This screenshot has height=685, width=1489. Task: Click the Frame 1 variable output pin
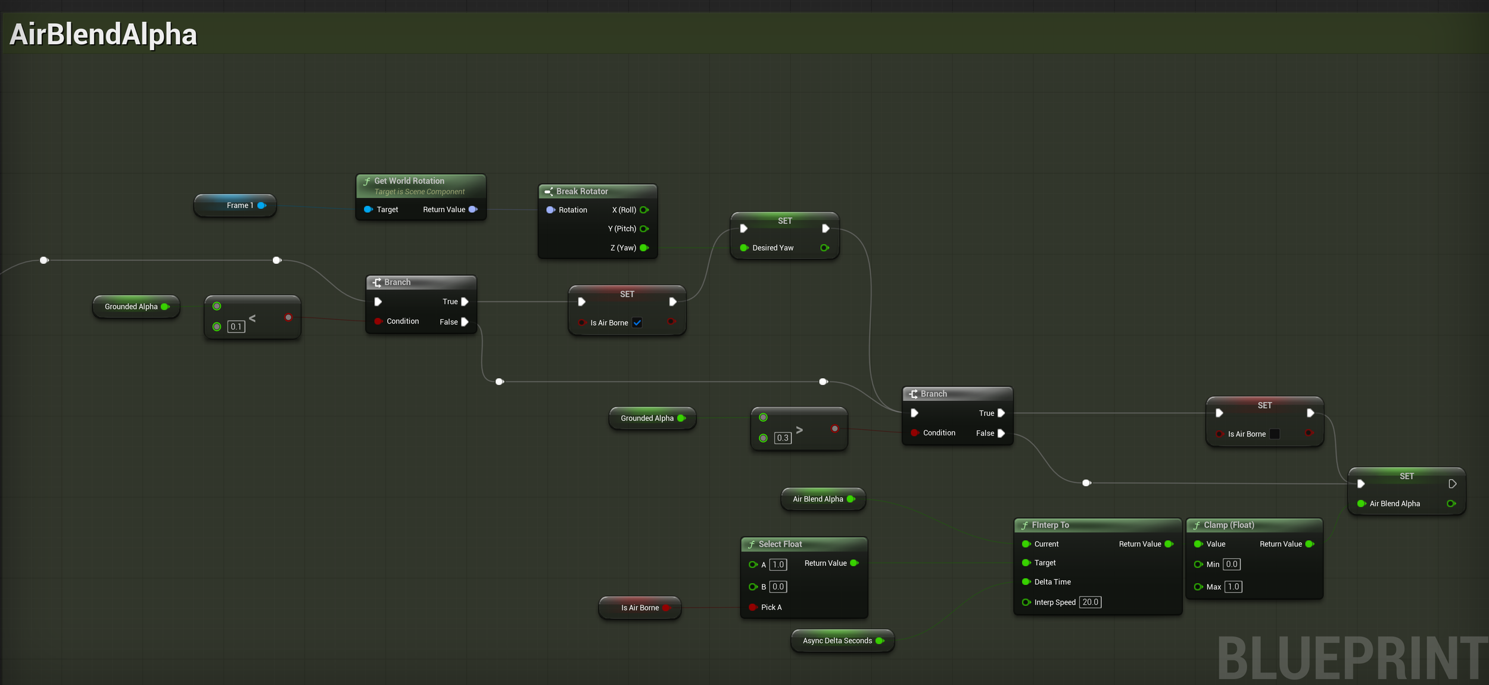(x=261, y=205)
